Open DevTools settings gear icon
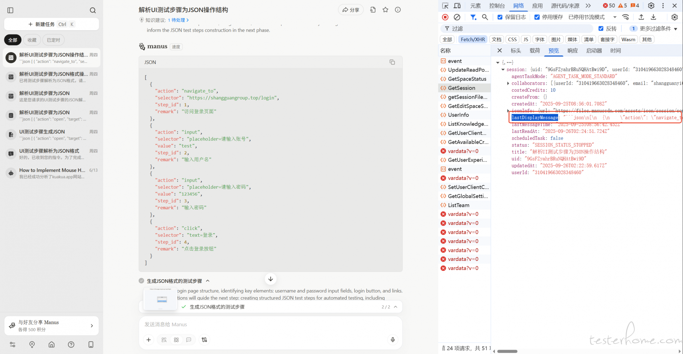The image size is (683, 354). [651, 6]
